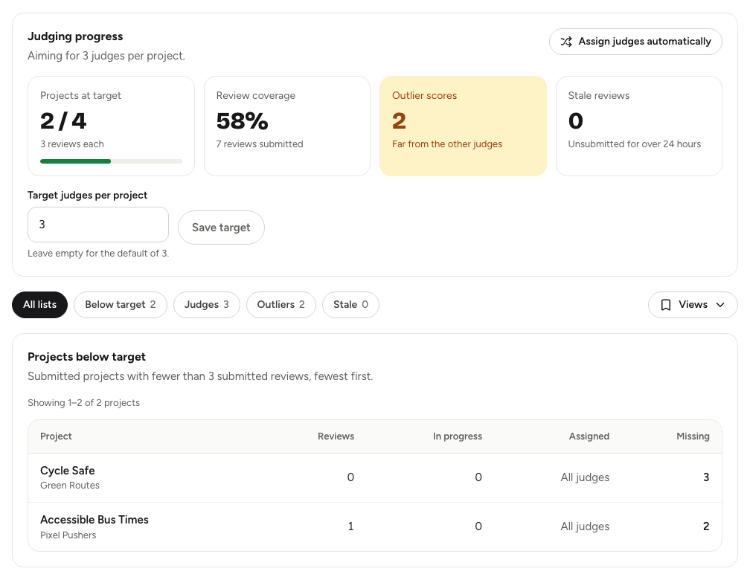The width and height of the screenshot is (750, 580).
Task: Open the Outlier scores card
Action: [463, 126]
